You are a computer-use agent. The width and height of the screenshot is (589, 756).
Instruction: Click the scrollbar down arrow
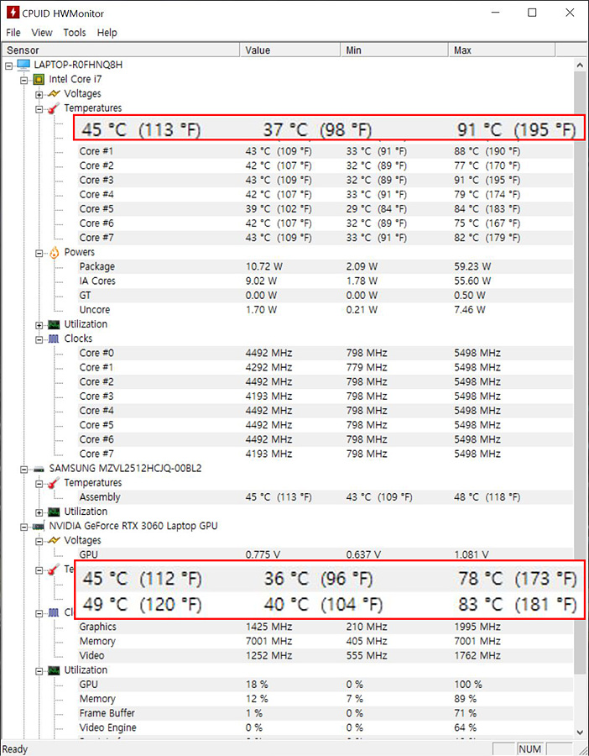click(x=580, y=732)
